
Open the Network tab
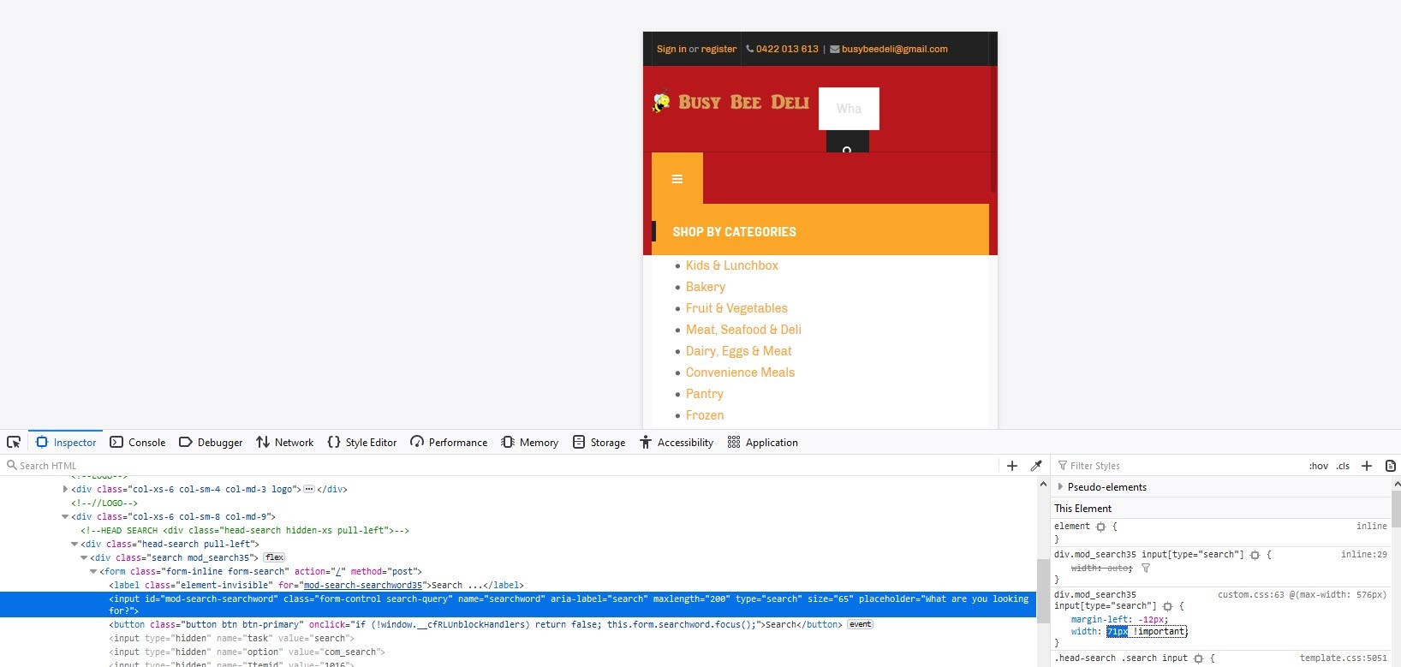pos(285,442)
